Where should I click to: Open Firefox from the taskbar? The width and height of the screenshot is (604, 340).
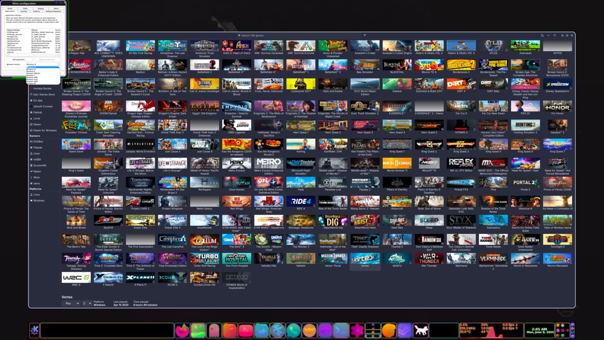click(x=182, y=331)
